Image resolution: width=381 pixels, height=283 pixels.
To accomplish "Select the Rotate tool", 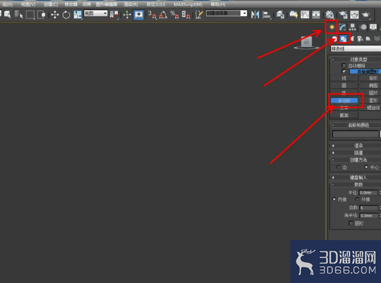I will 66,15.
